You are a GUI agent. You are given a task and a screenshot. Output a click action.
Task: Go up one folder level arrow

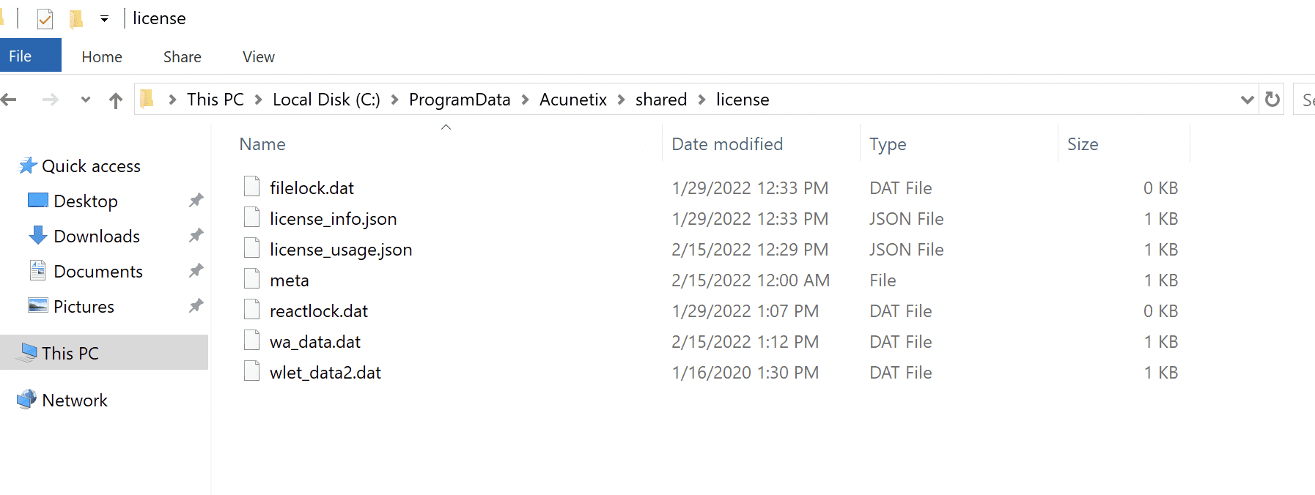115,100
